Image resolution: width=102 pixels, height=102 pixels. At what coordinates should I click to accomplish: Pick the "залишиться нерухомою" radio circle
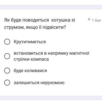pos(7,83)
